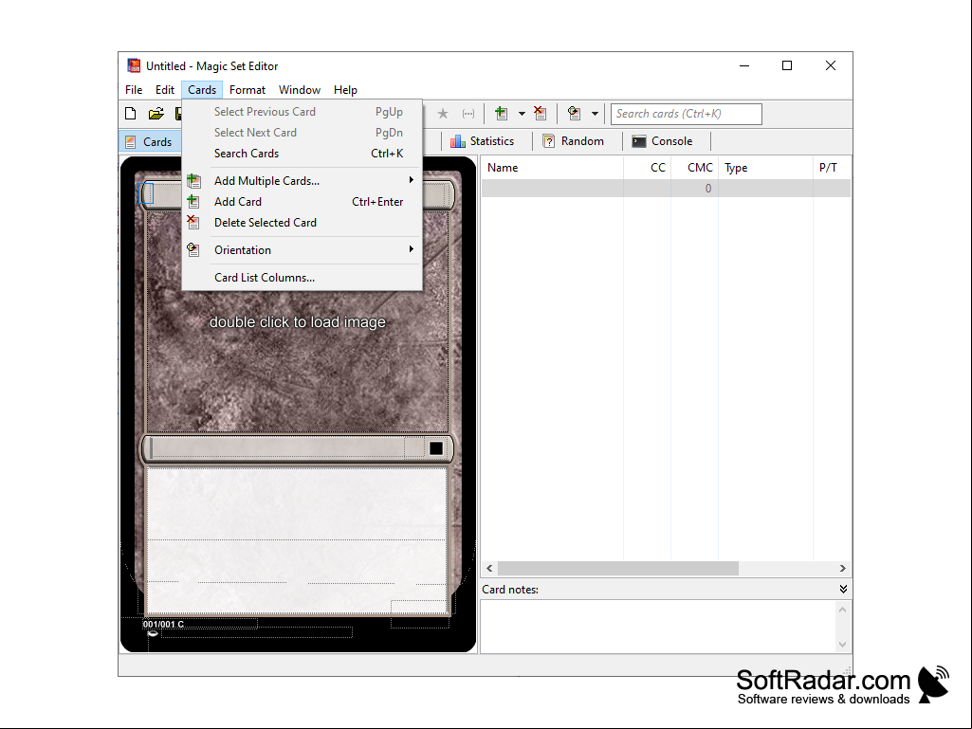Click the Add Multiple Cards submenu arrow
Viewport: 972px width, 729px height.
(x=411, y=180)
